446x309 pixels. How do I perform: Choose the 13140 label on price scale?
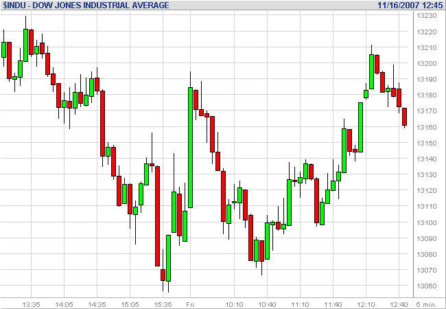click(426, 159)
